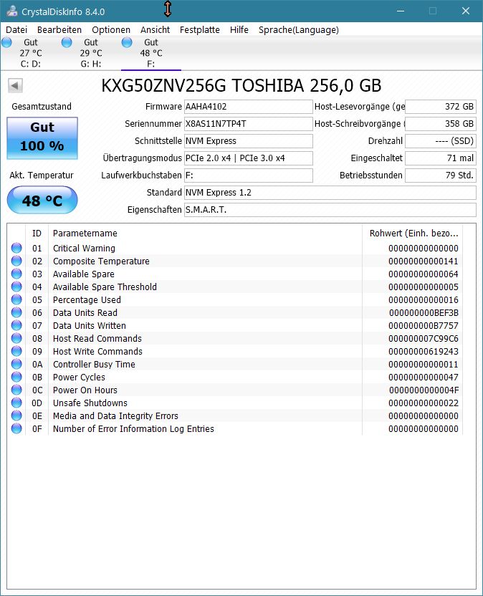This screenshot has width=483, height=596.
Task: Click the status orb for Critical Warning
Action: coord(16,248)
